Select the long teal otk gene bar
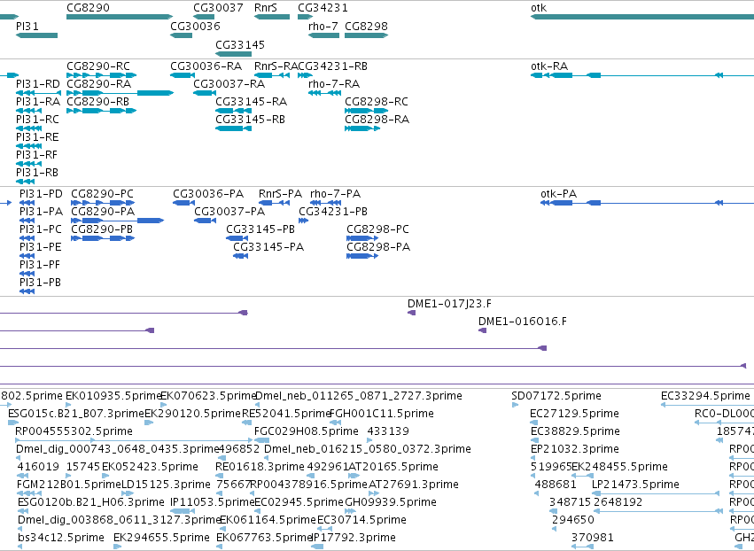The width and height of the screenshot is (754, 551). 642,17
